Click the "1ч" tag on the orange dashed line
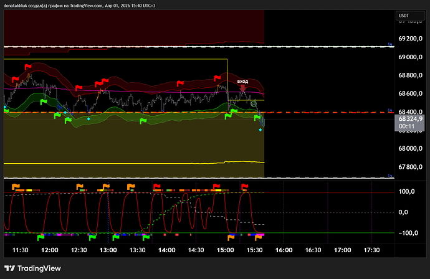This screenshot has width=430, height=279. (x=390, y=110)
